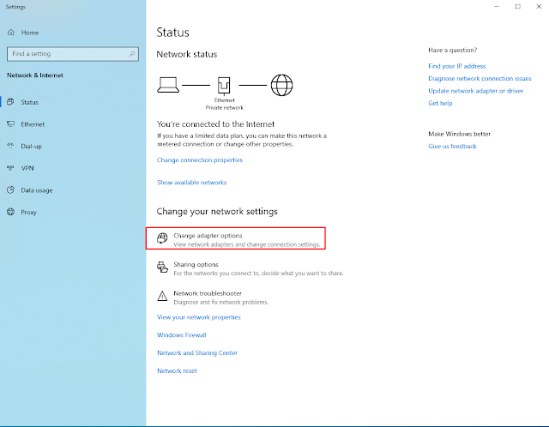This screenshot has width=549, height=427.
Task: Click the Home house icon
Action: pos(11,33)
